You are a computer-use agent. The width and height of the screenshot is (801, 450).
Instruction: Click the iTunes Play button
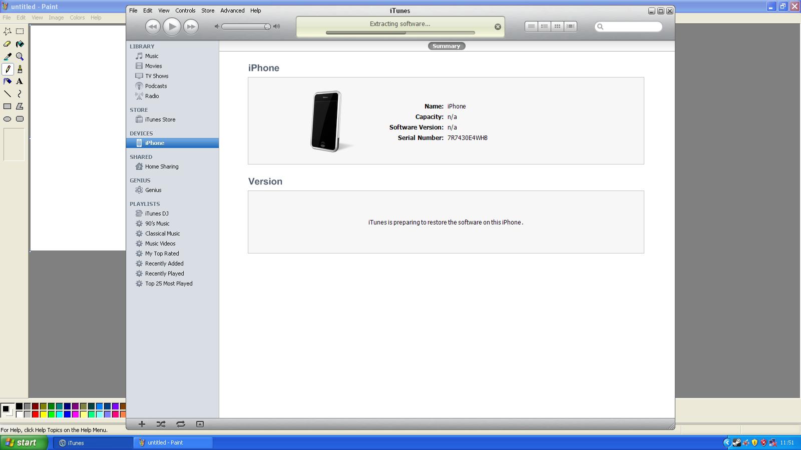point(172,26)
